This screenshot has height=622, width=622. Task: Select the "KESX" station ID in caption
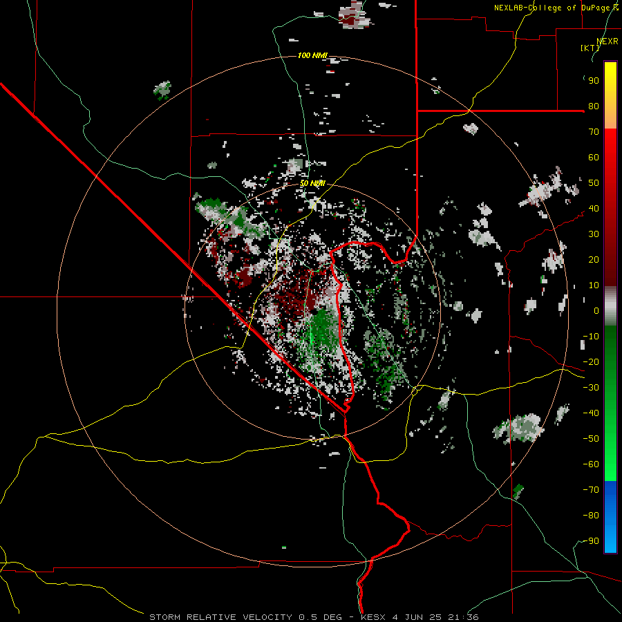point(373,617)
